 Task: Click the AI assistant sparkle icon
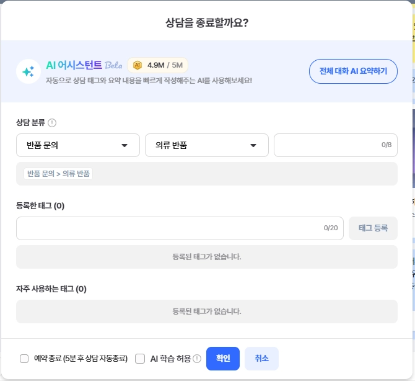click(x=28, y=71)
